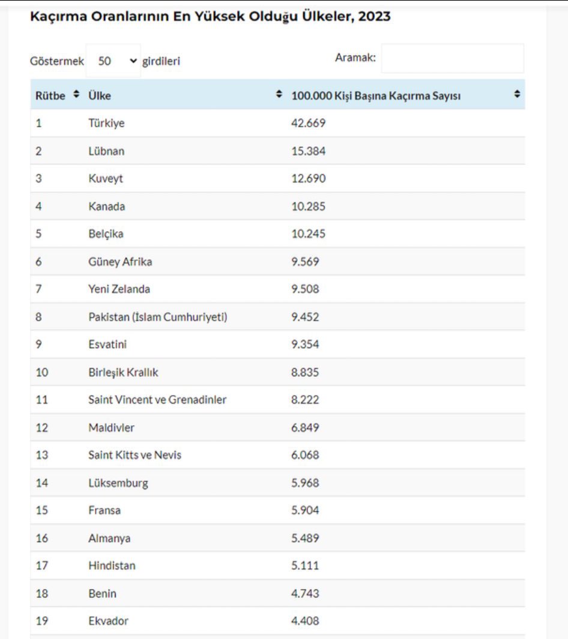This screenshot has width=568, height=639.
Task: Select the Belçika country cell
Action: (x=106, y=234)
